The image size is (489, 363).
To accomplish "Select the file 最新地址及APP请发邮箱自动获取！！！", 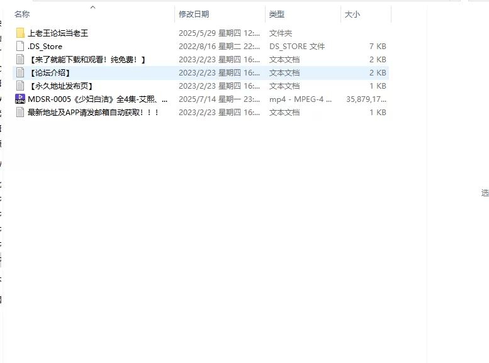I will 93,112.
